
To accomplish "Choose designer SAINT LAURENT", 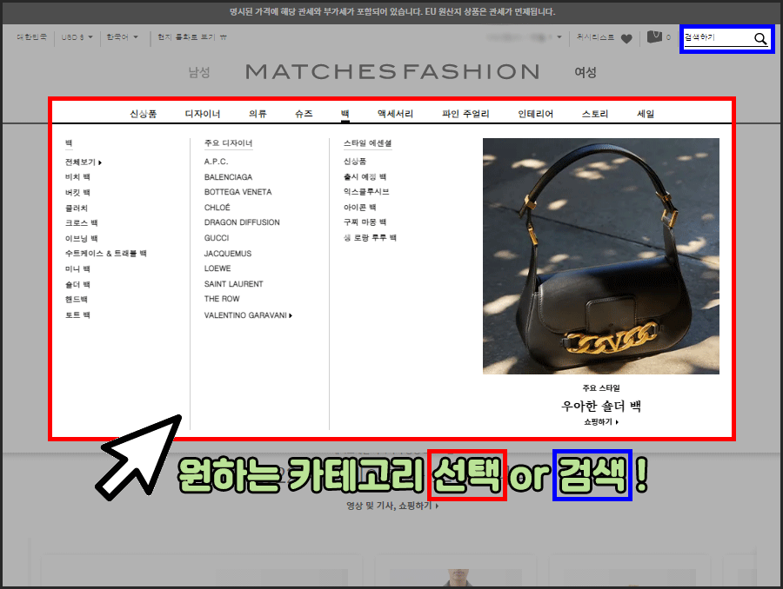I will tap(234, 284).
